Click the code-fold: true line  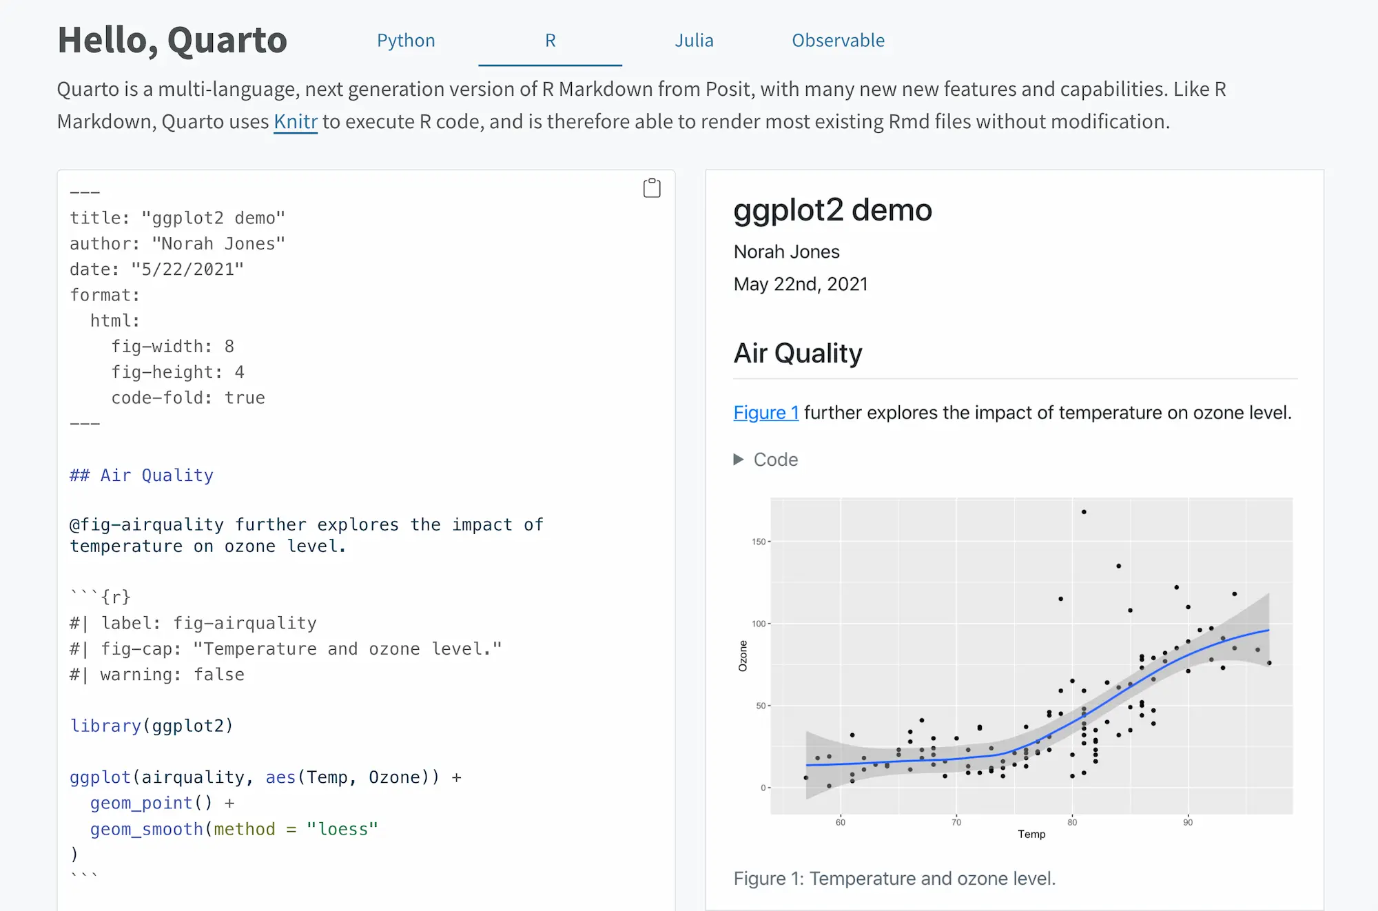click(187, 398)
